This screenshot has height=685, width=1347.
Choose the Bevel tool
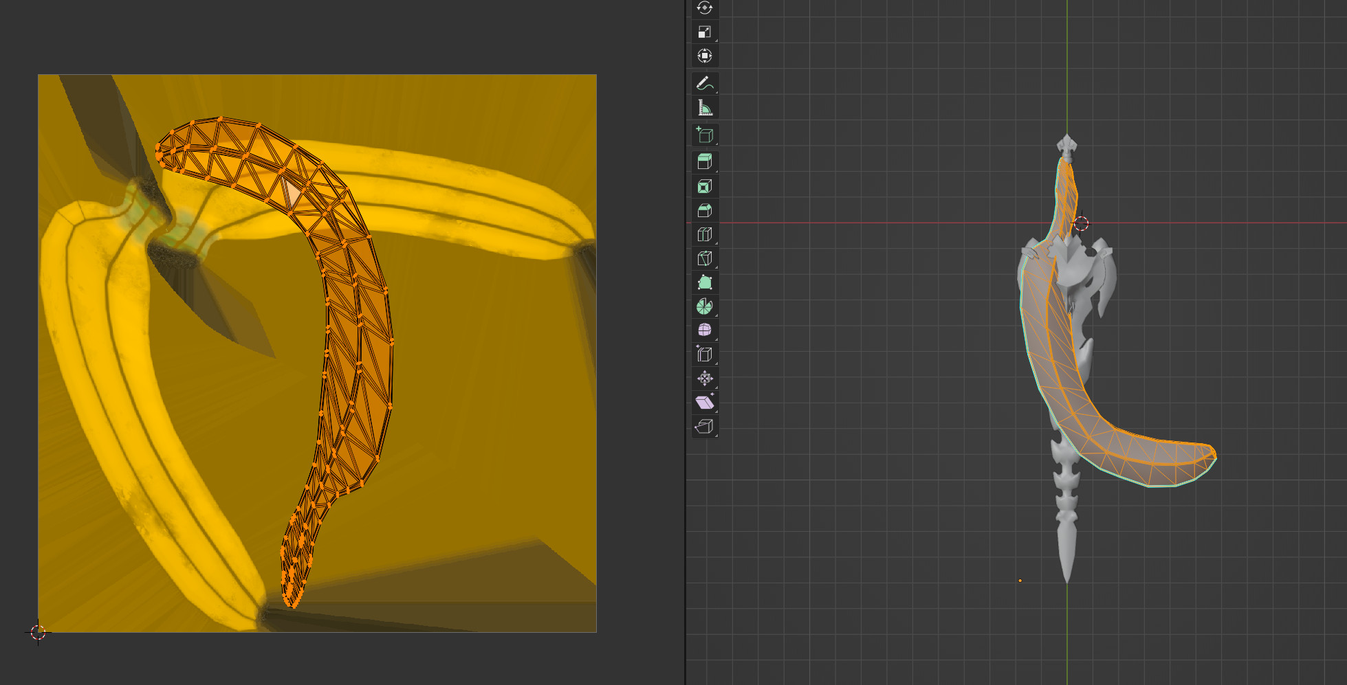[704, 210]
